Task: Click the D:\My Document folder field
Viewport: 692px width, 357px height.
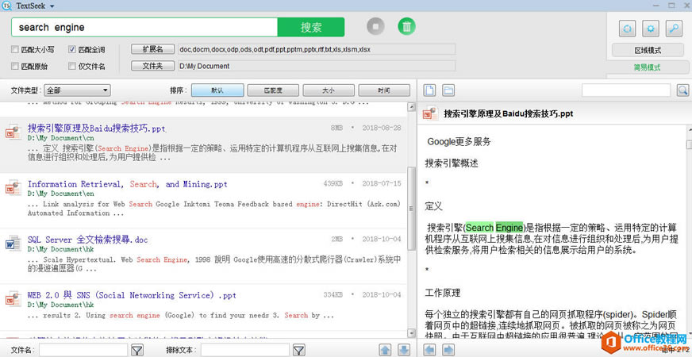Action: click(316, 66)
